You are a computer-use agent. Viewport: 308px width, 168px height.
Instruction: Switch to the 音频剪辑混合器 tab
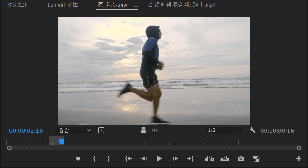tap(181, 5)
